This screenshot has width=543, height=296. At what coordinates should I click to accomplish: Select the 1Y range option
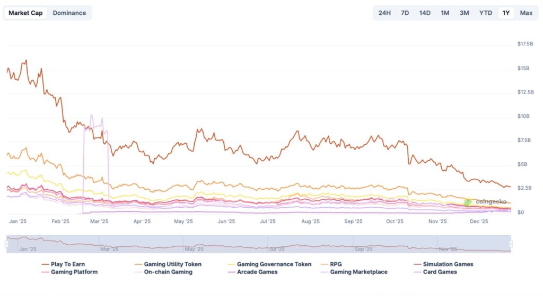point(506,13)
